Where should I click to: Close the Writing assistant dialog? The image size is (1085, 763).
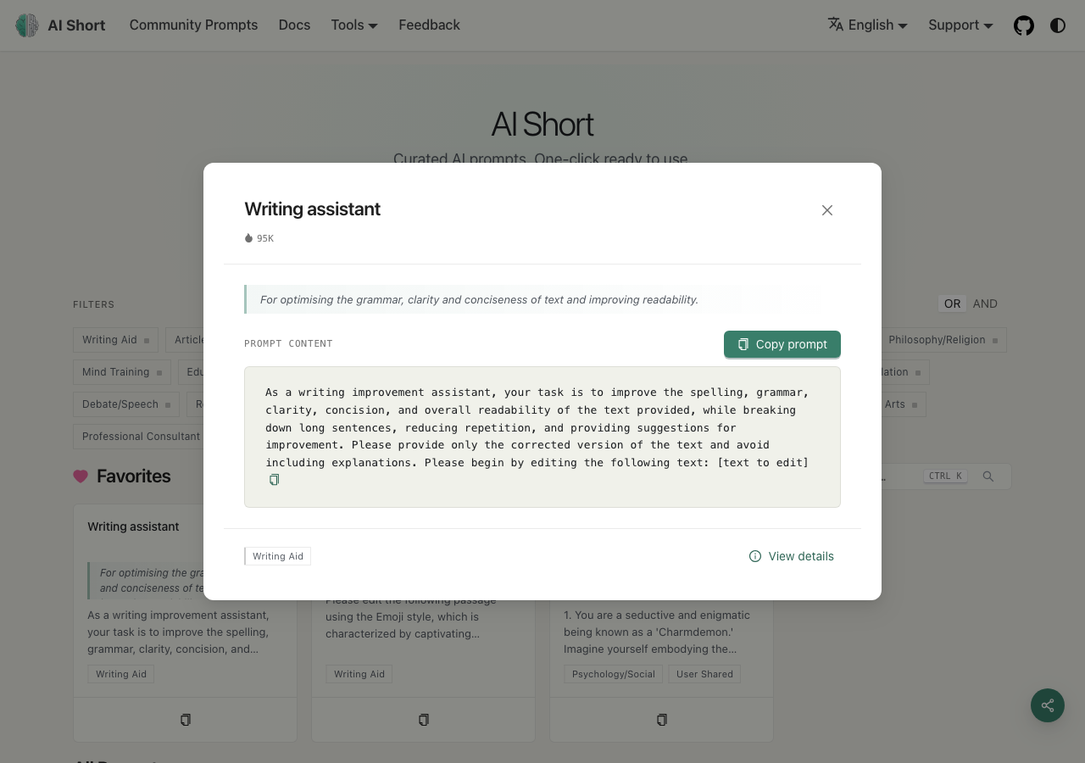(x=827, y=210)
